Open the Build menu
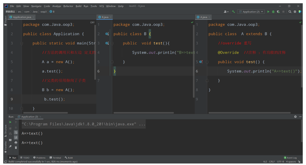The width and height of the screenshot is (306, 165). coord(78,6)
